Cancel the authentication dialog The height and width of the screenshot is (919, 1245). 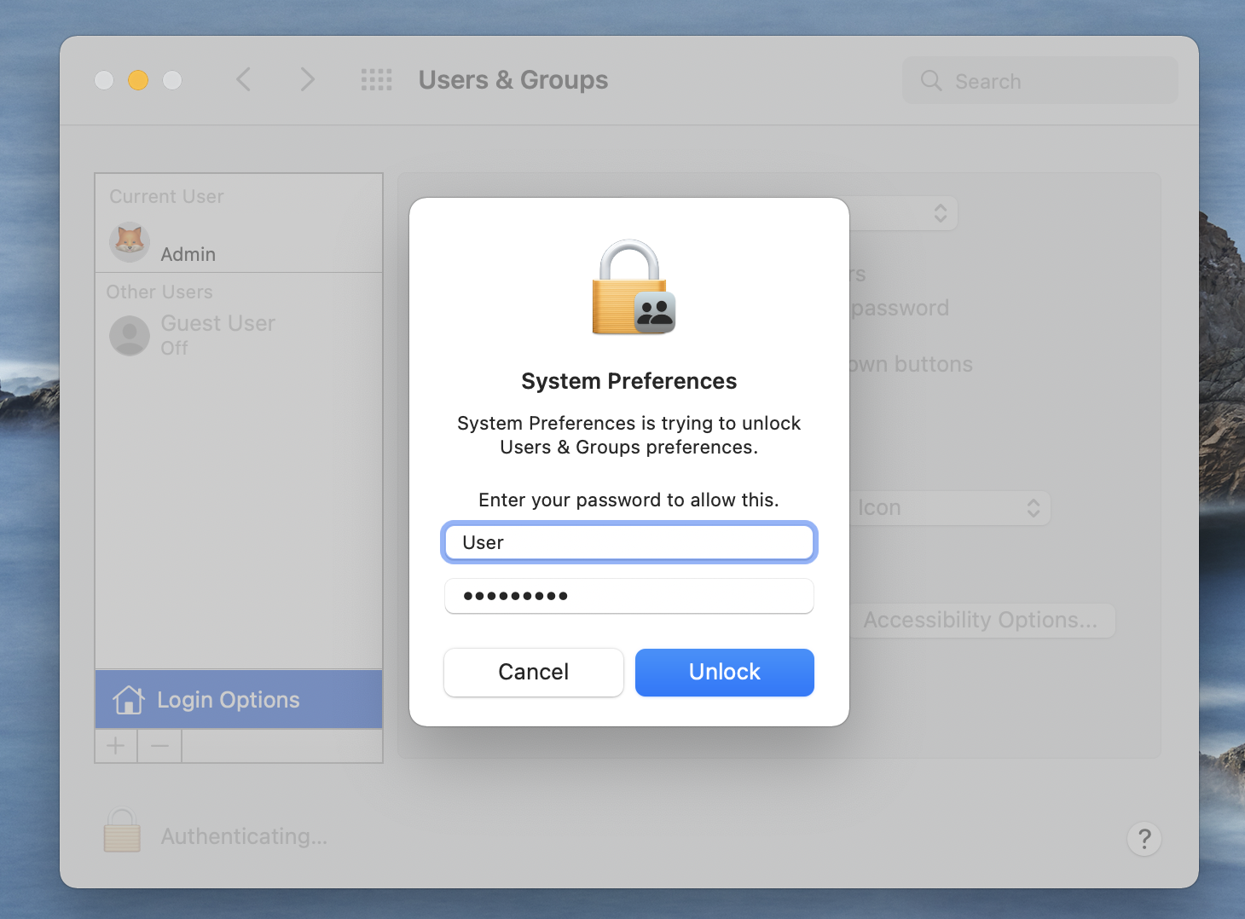click(x=534, y=672)
